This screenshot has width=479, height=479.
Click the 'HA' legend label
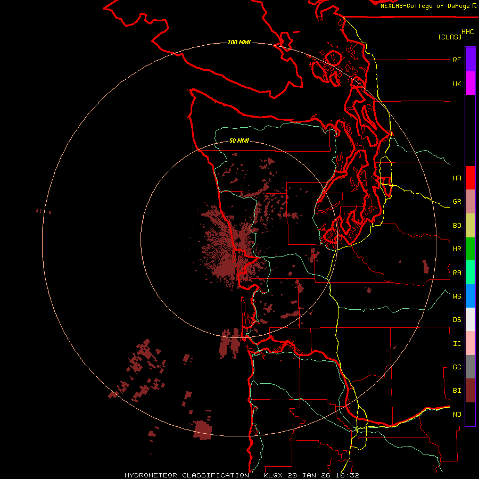click(457, 178)
